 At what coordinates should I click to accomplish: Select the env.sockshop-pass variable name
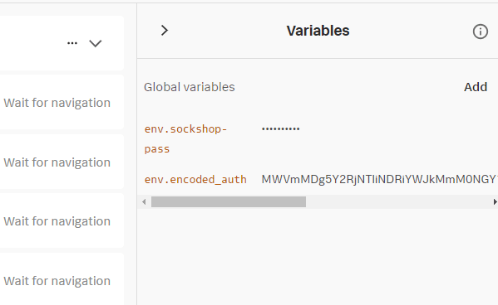[185, 139]
